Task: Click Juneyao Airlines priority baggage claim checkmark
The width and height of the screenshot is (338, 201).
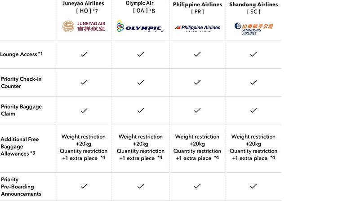Action: (84, 110)
